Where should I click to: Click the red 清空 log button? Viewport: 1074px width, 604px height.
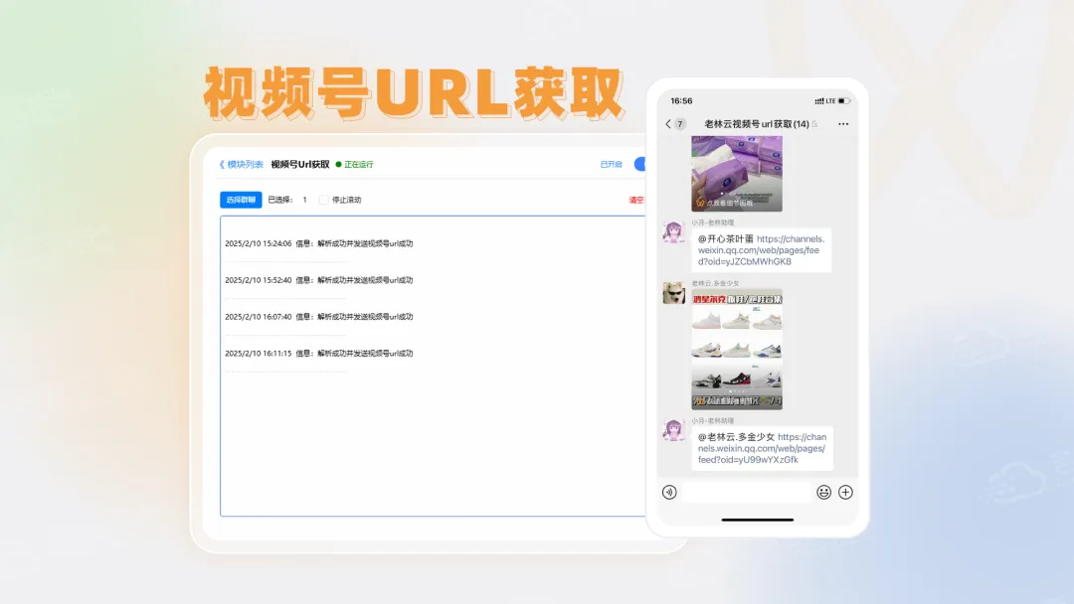pos(636,200)
